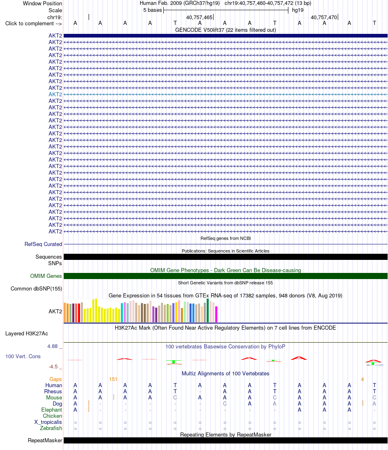Click the orange "151" gap count

click(113, 379)
